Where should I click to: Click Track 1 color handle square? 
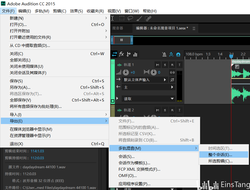click(113, 101)
